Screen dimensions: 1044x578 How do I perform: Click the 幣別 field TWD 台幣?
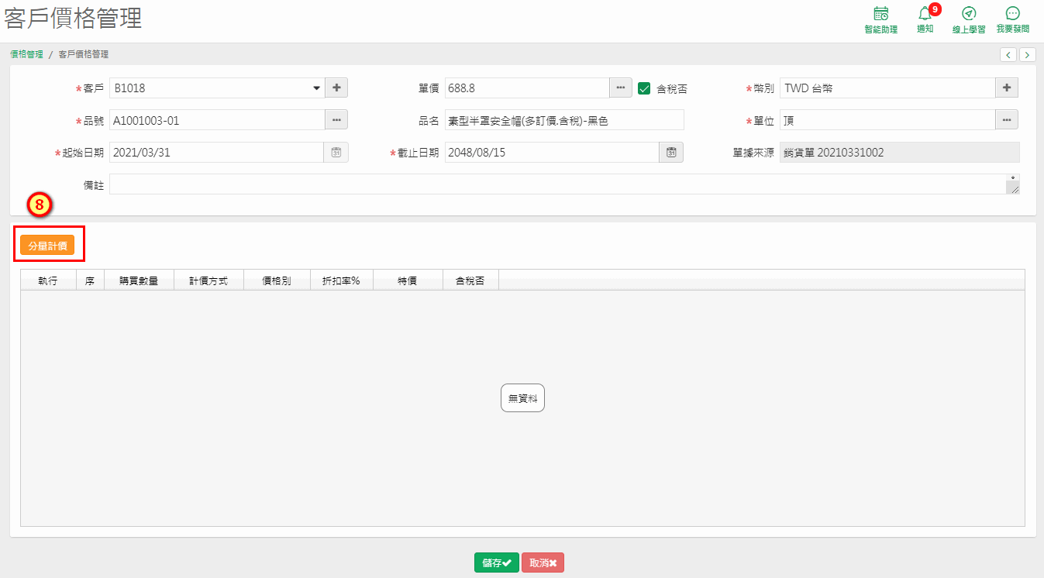point(887,88)
